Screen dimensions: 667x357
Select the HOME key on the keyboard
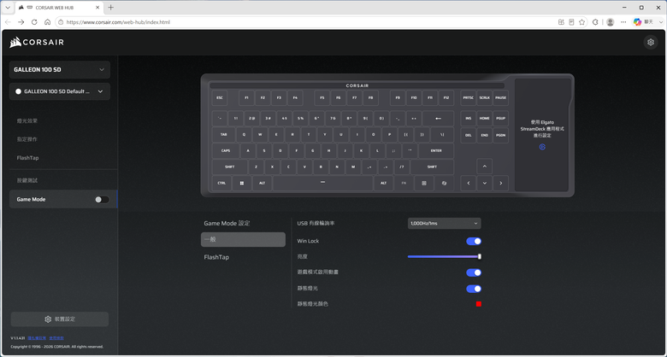[x=485, y=118]
